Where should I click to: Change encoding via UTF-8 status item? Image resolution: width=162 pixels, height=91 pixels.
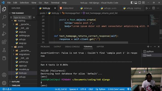(x=83, y=89)
